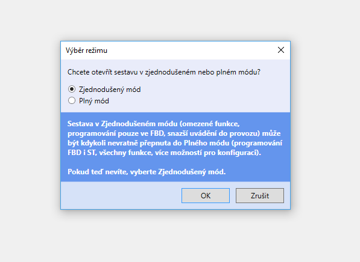360x262 pixels.
Task: Cancel the dialog with Zrušit
Action: (x=260, y=196)
